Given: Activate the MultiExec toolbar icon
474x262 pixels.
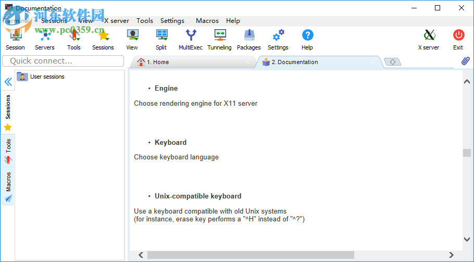Looking at the screenshot, I should 191,35.
